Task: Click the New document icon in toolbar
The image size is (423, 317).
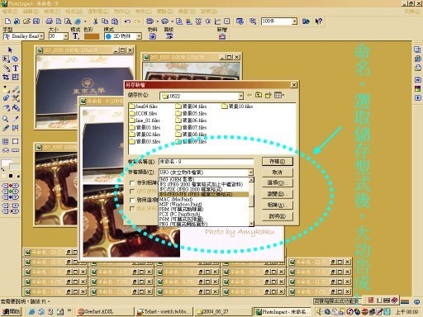Action: [7, 21]
